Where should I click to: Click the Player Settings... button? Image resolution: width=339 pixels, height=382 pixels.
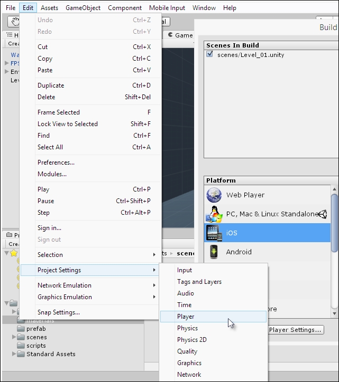296,330
